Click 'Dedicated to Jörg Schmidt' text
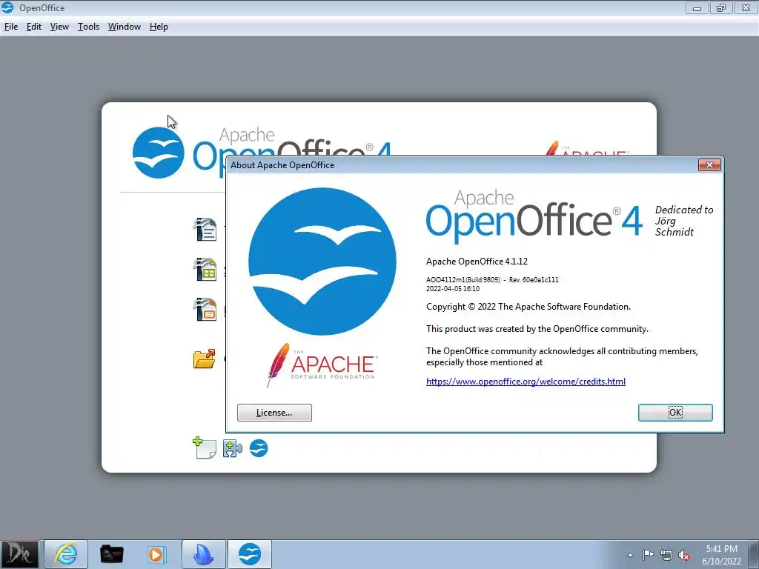 coord(684,221)
